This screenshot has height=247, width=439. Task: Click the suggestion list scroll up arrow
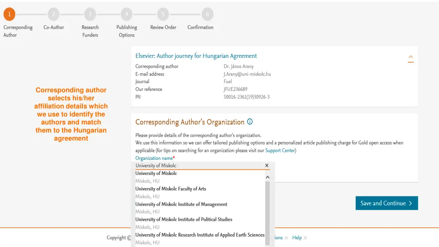click(x=268, y=177)
